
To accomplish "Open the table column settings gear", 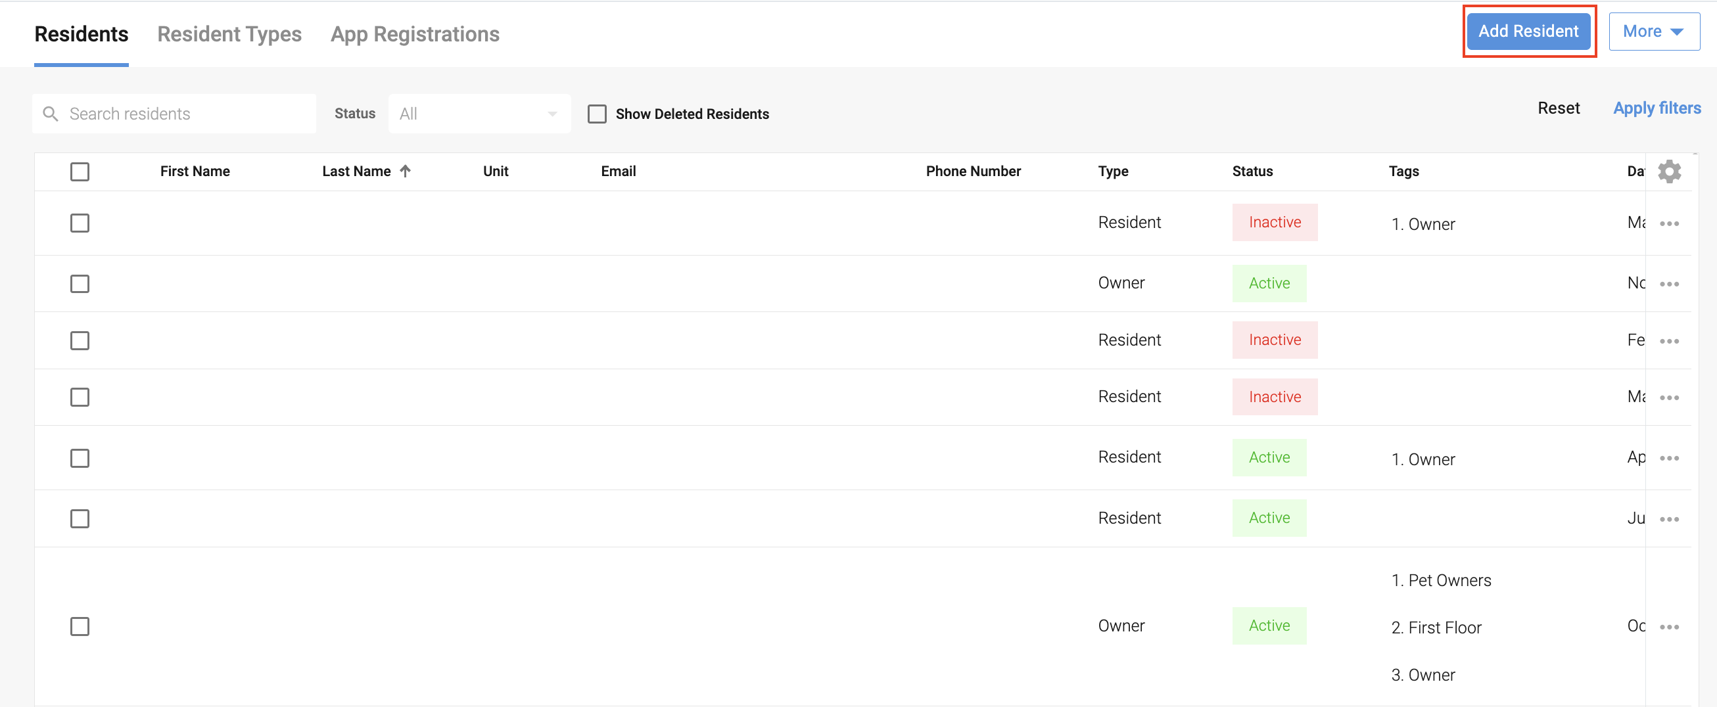I will coord(1669,171).
